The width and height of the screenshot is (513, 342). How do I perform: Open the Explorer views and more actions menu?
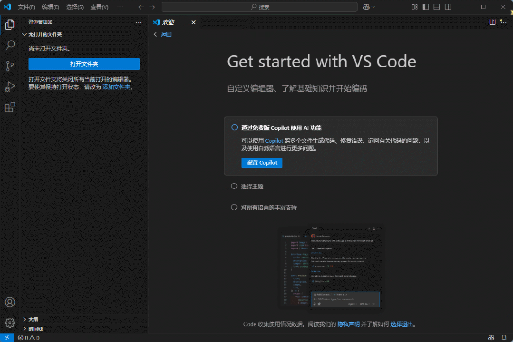(x=139, y=22)
